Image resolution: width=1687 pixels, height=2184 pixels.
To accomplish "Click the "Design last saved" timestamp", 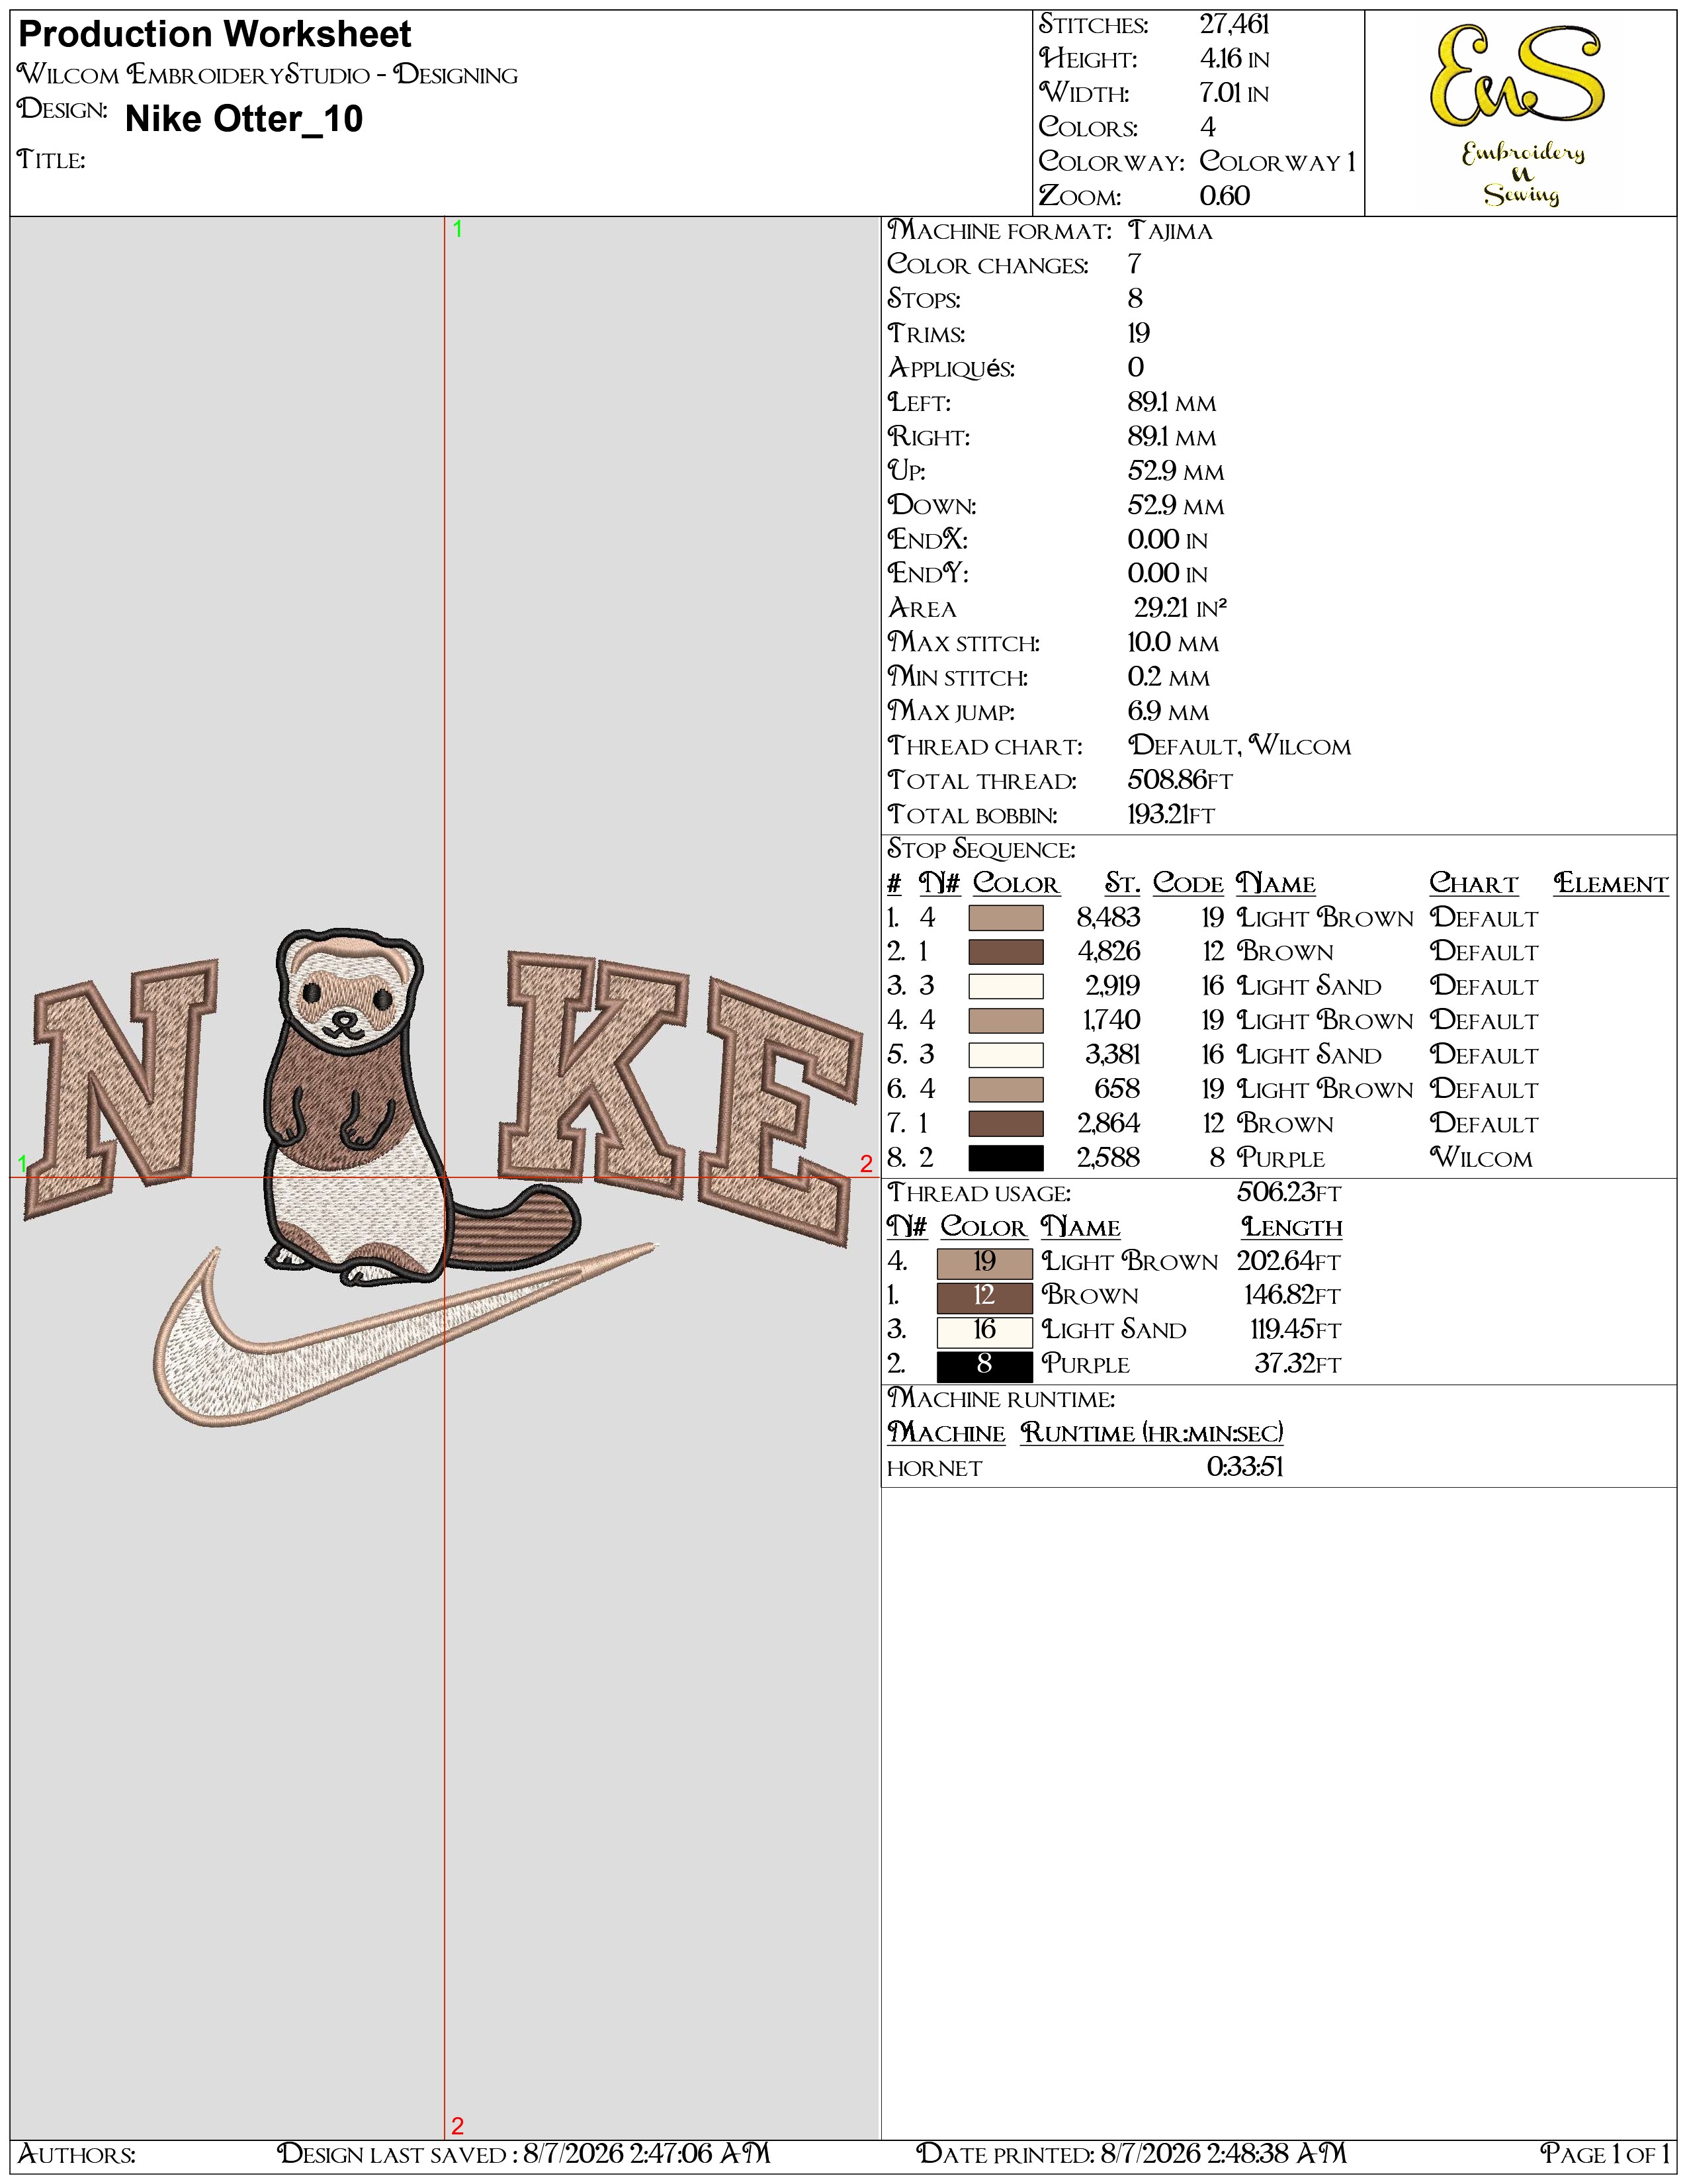I will pos(524,2153).
